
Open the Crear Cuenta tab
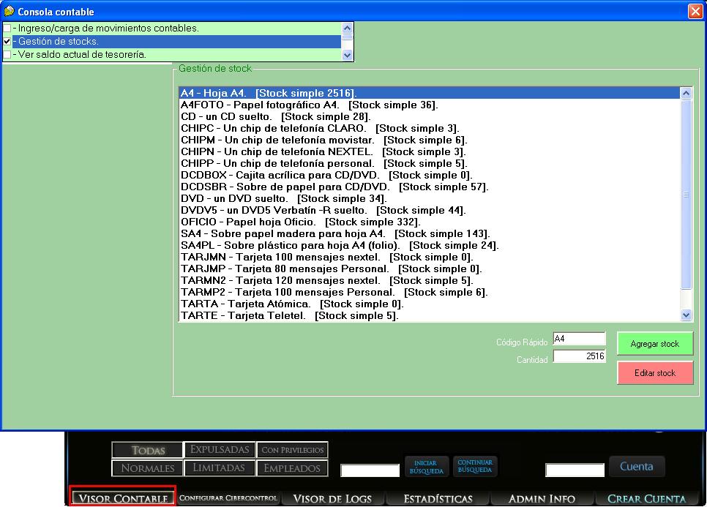point(646,498)
